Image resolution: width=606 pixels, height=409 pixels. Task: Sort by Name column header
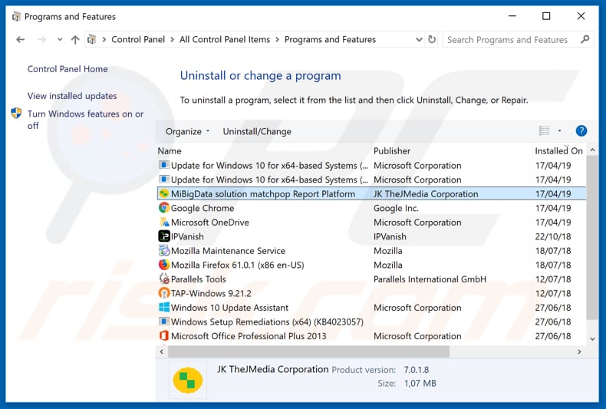coord(170,150)
